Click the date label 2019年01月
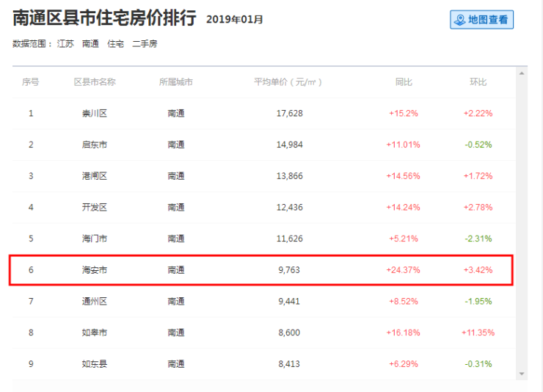Image resolution: width=543 pixels, height=392 pixels. pos(235,19)
